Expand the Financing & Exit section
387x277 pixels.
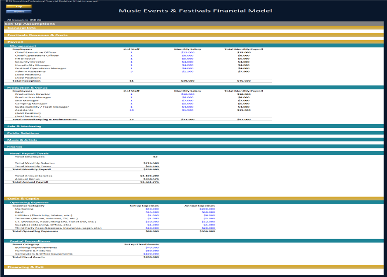pyautogui.click(x=194, y=267)
